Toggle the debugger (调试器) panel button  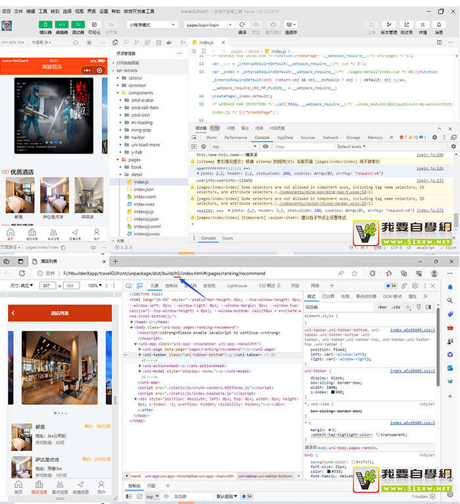78,24
